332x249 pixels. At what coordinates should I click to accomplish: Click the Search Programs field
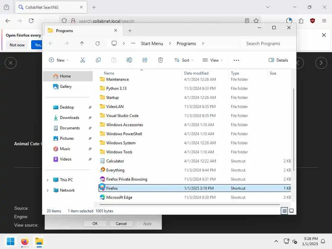[x=268, y=43]
